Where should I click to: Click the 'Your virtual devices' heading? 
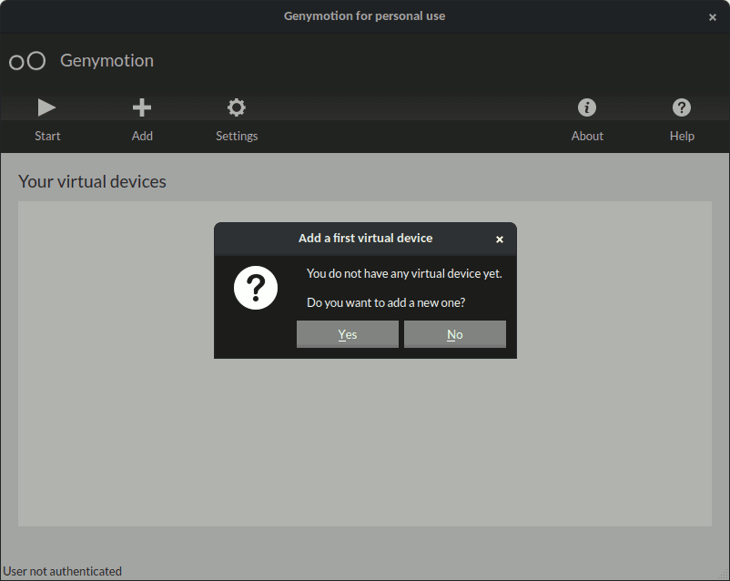92,182
